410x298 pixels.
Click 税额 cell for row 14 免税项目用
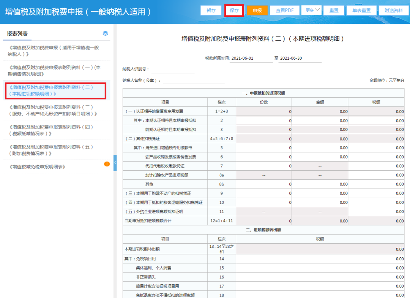320,259
